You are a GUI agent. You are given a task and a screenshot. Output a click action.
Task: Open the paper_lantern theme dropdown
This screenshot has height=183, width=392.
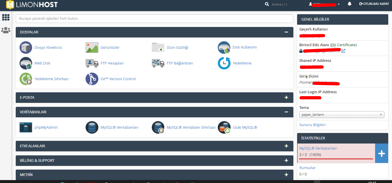tap(342, 114)
